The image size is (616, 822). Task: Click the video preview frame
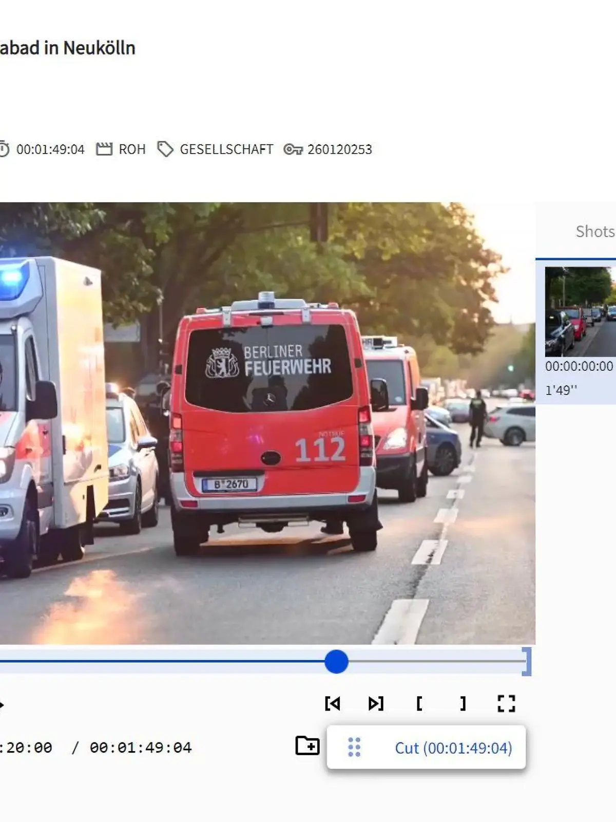pyautogui.click(x=267, y=423)
